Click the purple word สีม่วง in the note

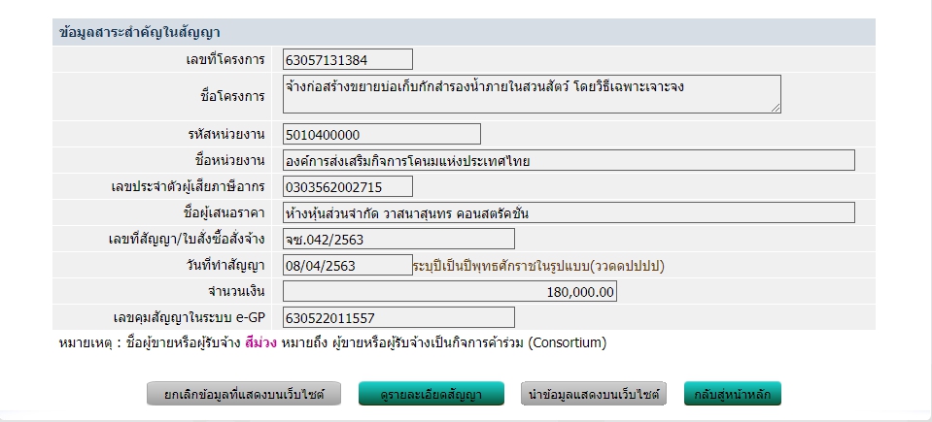260,342
